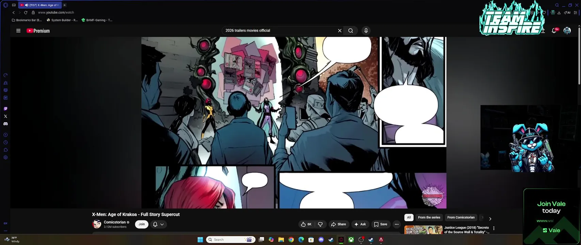
Task: Open the history clock in Opera sidebar
Action: pos(5,143)
